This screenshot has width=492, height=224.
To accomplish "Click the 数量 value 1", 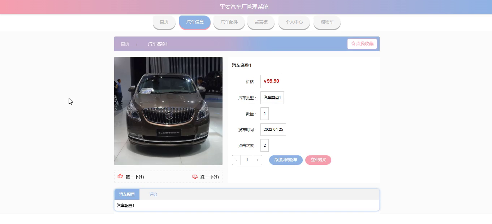I will [x=264, y=113].
